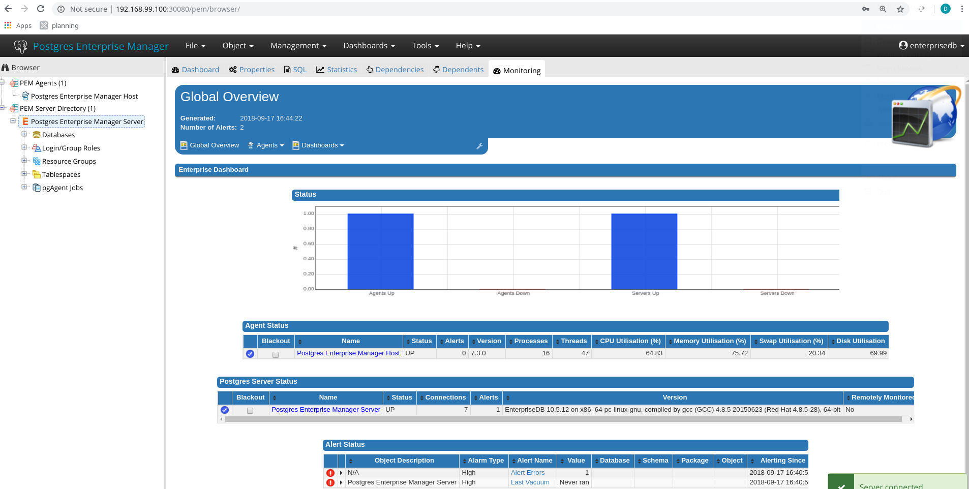Click the Login/Group Roles icon
The image size is (969, 489).
37,148
